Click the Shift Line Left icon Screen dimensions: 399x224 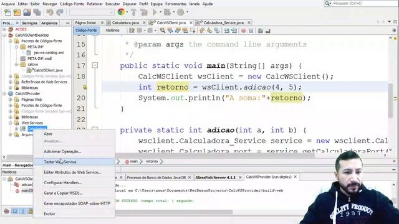[226, 30]
